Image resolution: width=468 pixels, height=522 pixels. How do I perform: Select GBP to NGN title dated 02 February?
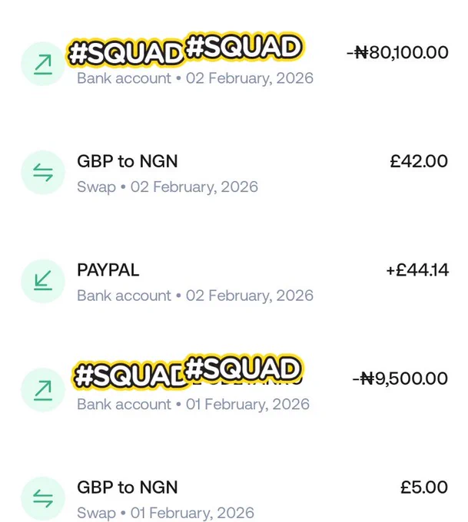[x=128, y=161]
